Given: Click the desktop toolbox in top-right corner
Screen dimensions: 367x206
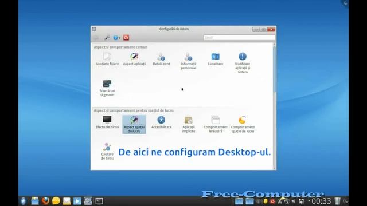Looking at the screenshot, I should point(345,3).
